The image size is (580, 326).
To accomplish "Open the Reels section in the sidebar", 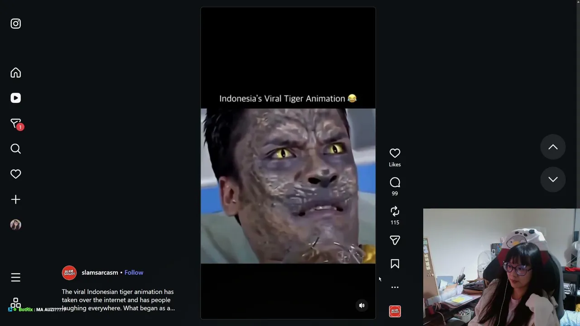I will click(16, 98).
